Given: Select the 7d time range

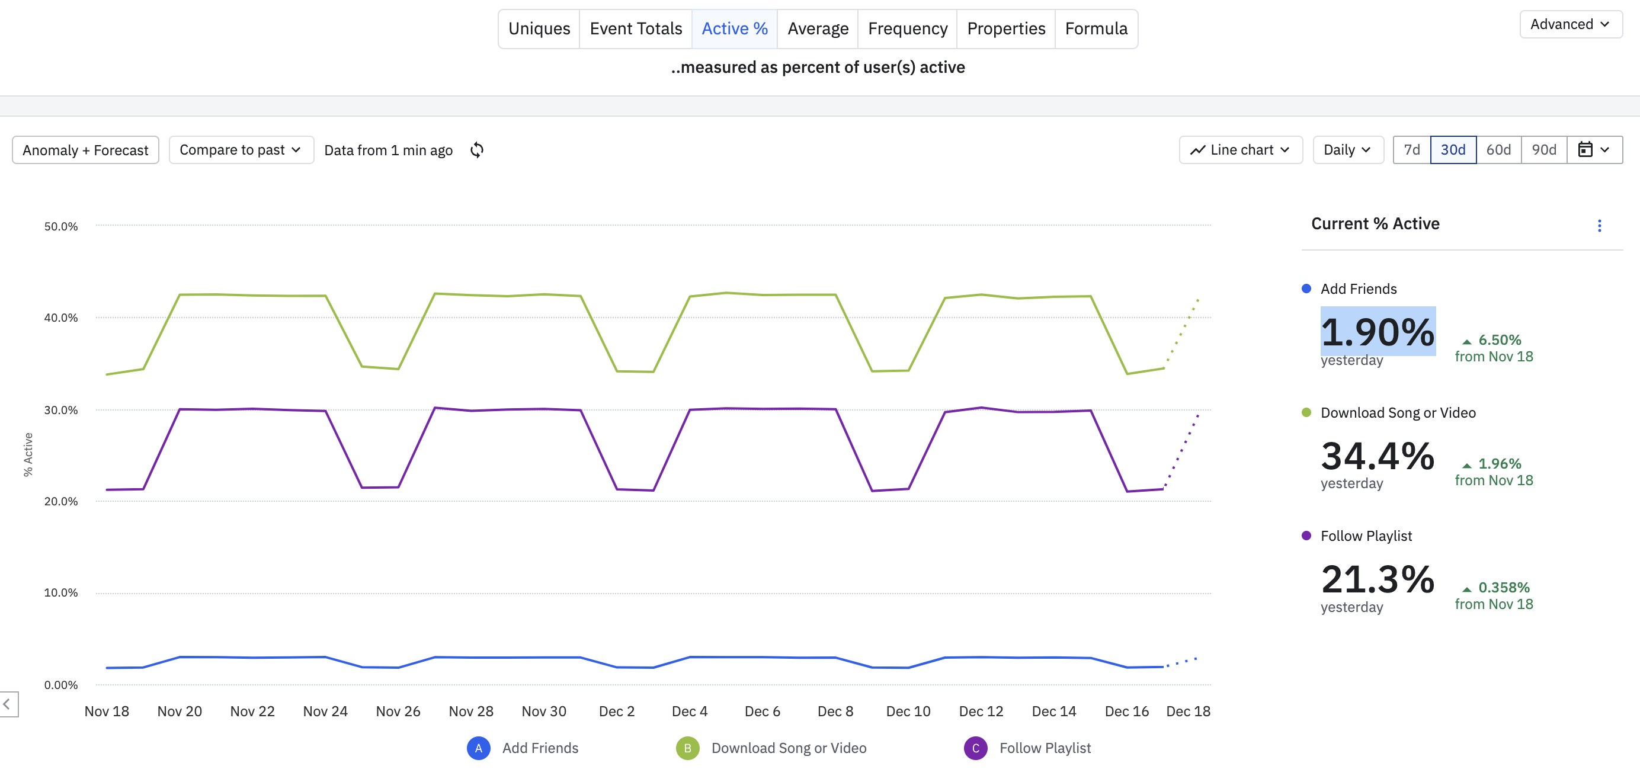Looking at the screenshot, I should [1411, 150].
